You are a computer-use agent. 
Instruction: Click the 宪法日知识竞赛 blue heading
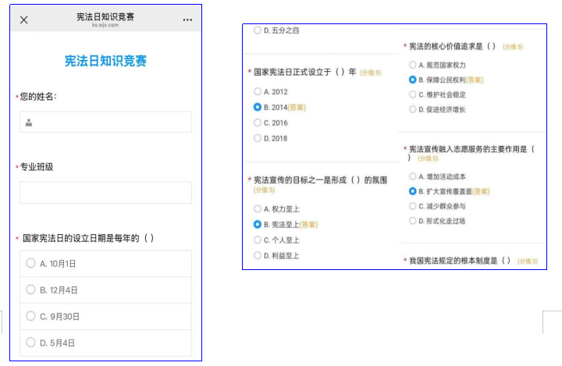pyautogui.click(x=105, y=61)
